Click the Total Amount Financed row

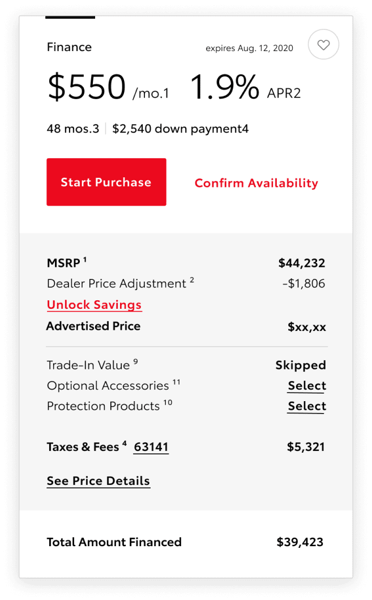(x=114, y=542)
